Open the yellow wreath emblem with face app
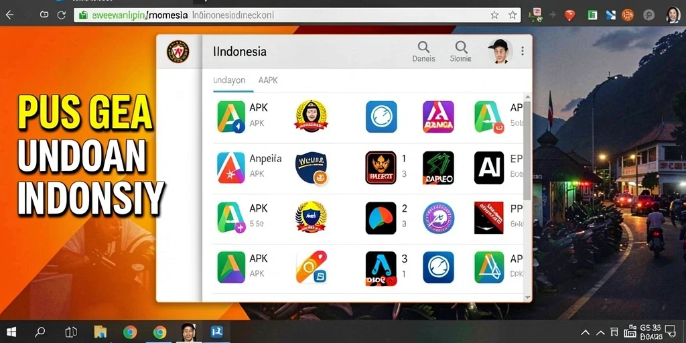This screenshot has height=343, width=686. click(311, 117)
